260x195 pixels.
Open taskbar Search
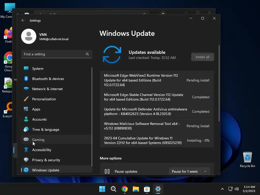tap(113, 189)
